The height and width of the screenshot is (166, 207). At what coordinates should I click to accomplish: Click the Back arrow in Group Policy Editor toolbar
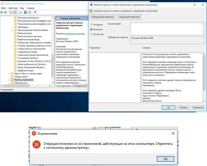2,12
